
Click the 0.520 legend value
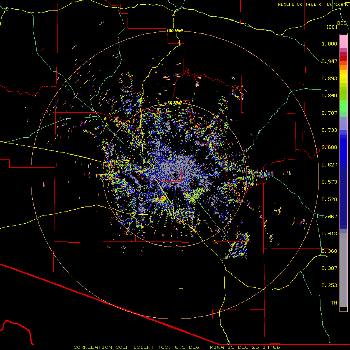tap(329, 199)
